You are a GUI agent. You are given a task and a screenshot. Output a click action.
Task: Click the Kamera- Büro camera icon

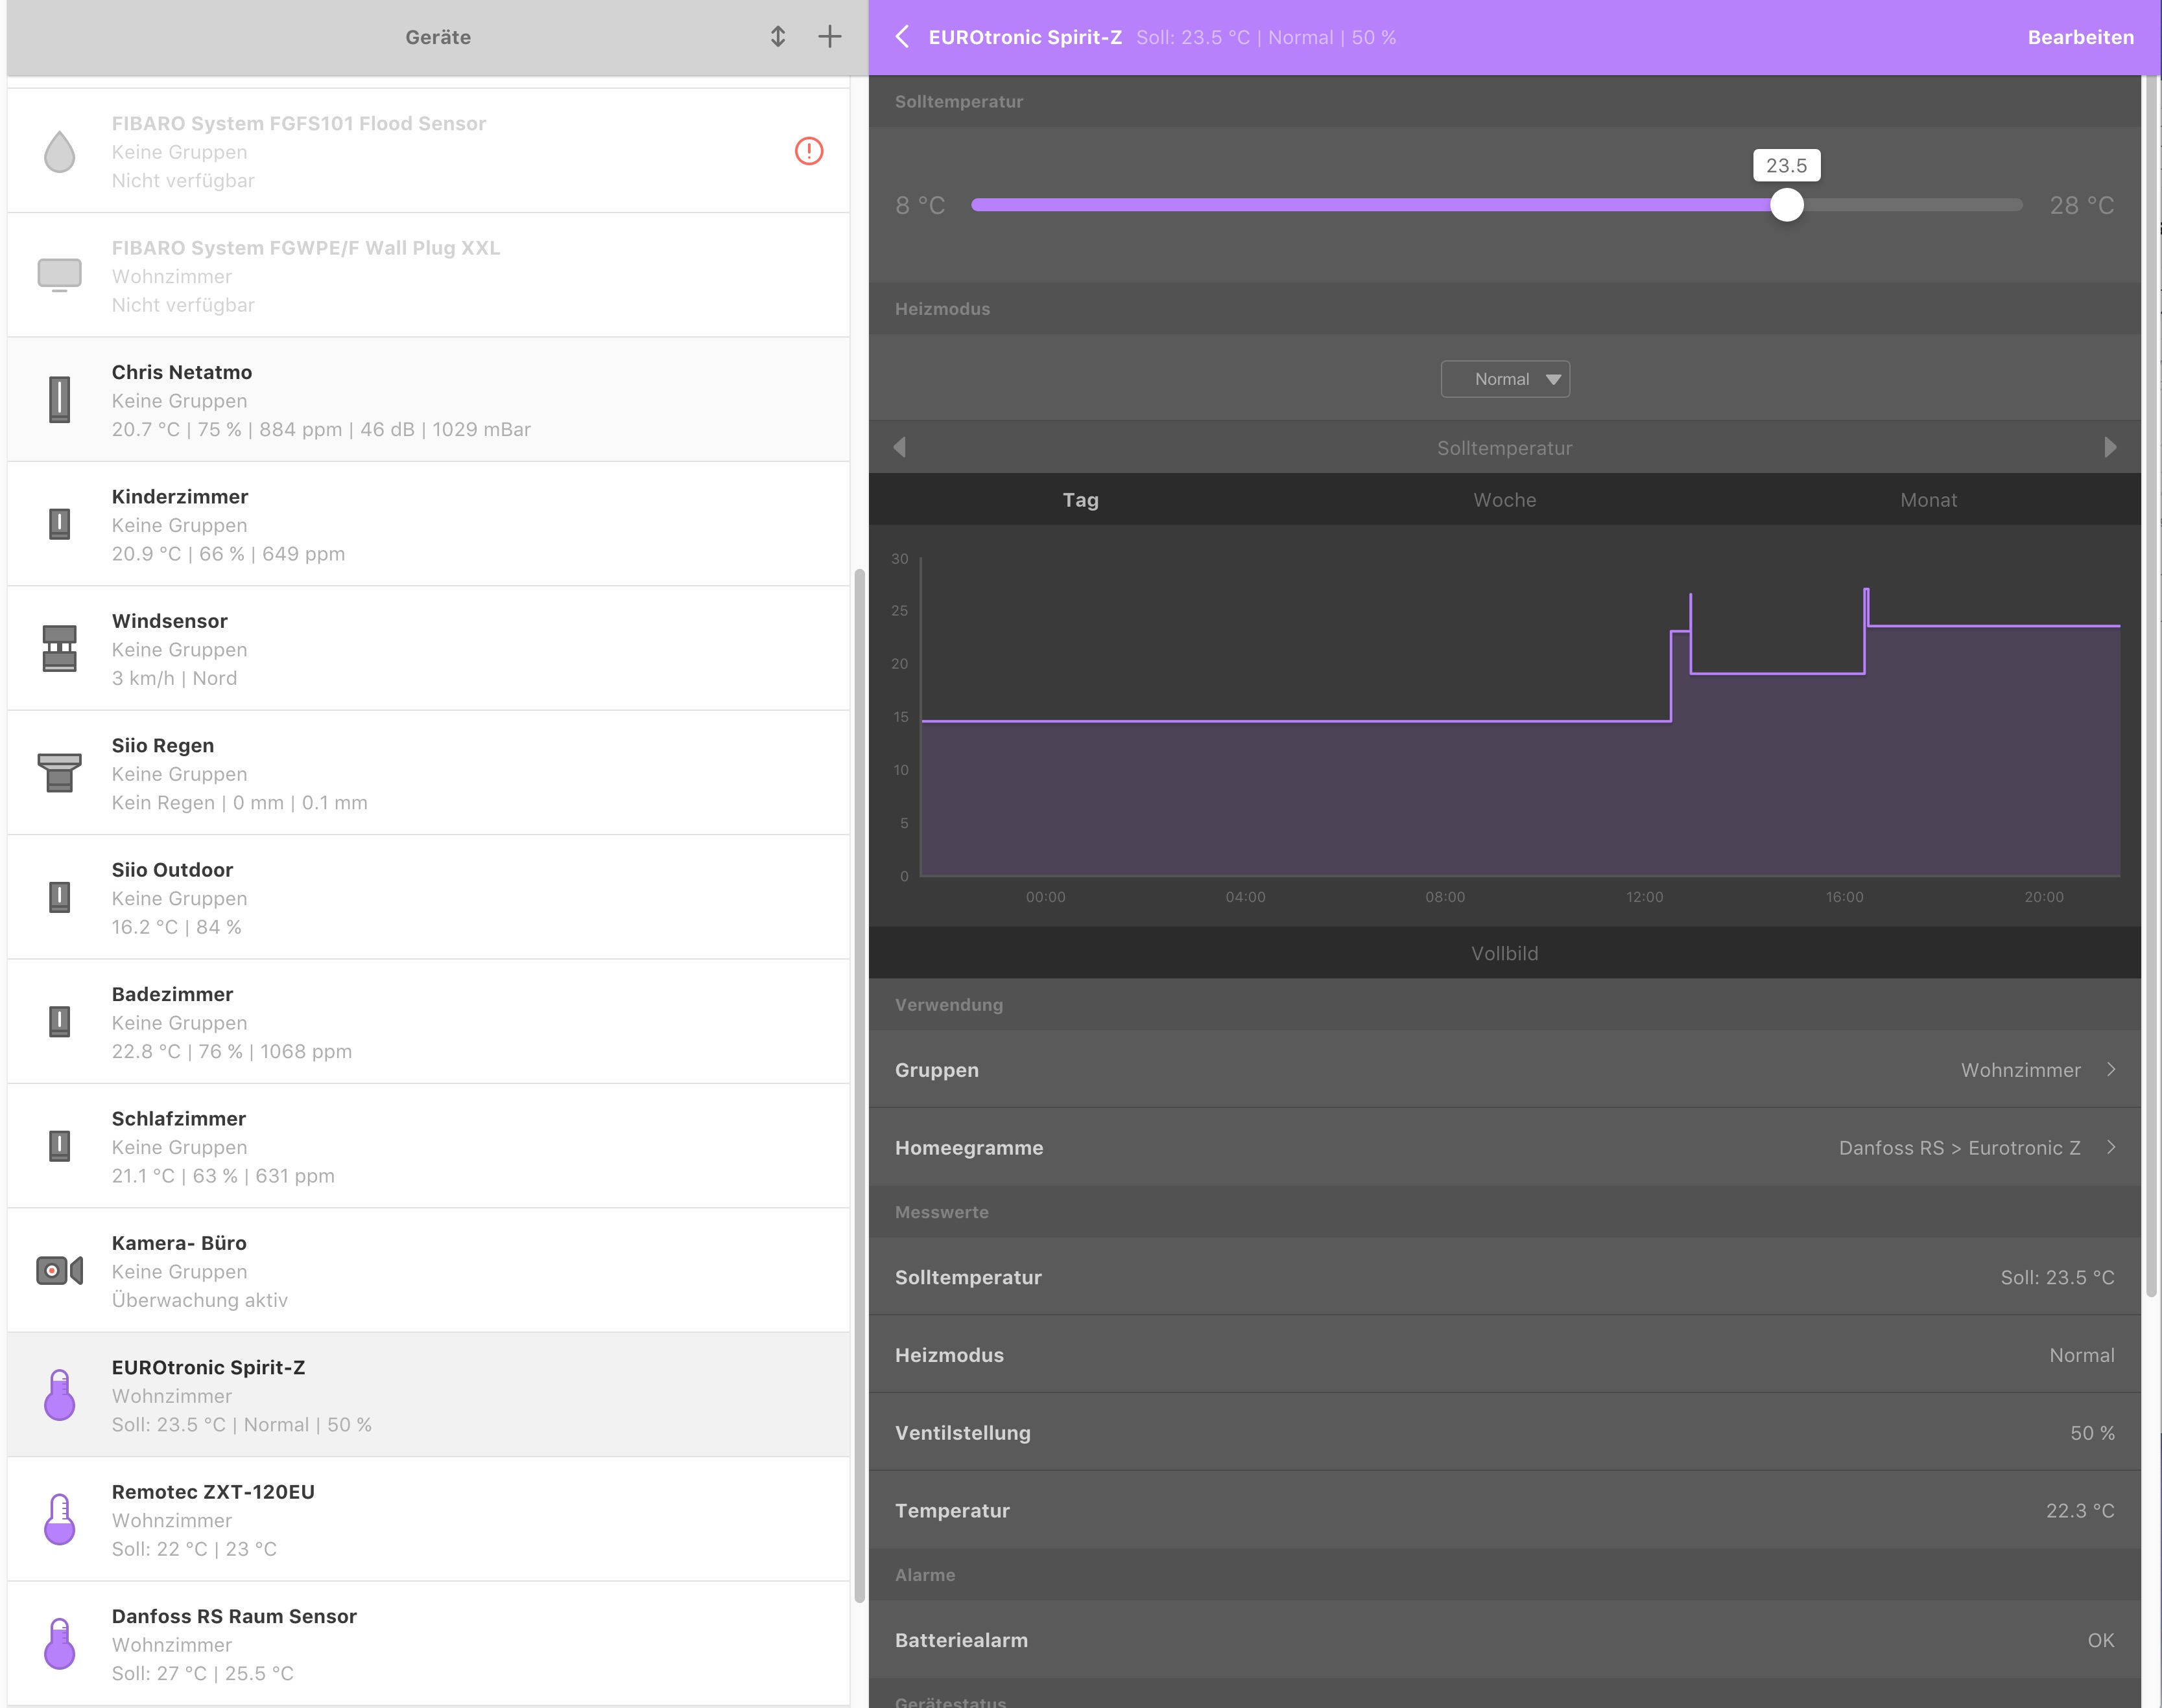[x=60, y=1270]
